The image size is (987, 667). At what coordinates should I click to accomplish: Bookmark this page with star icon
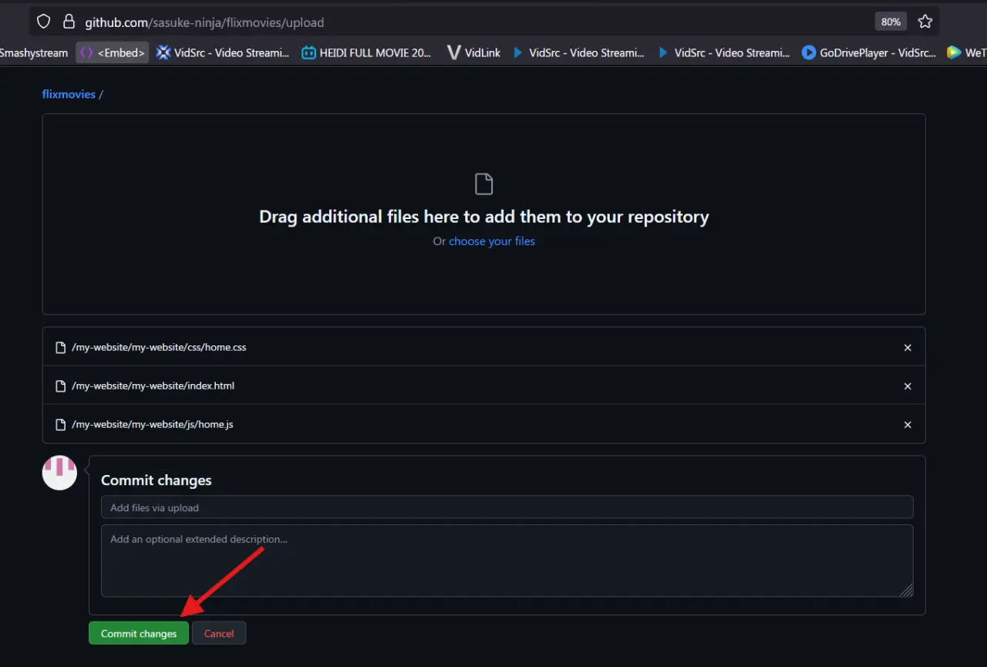coord(925,22)
